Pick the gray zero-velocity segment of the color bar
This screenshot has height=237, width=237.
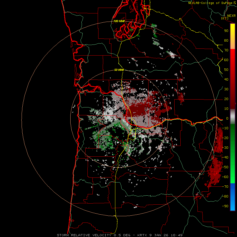click(x=233, y=117)
